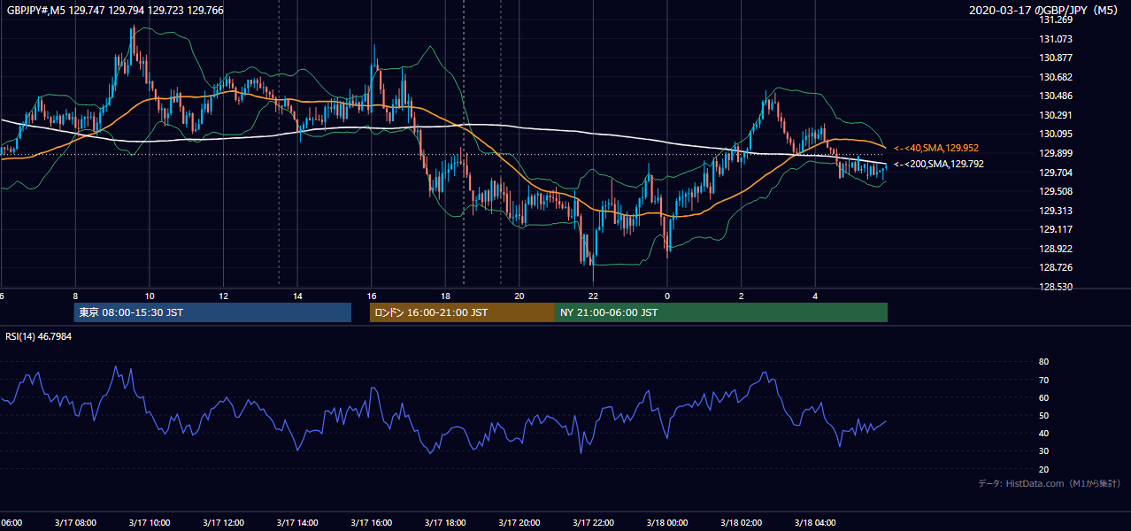Click price axis value 128.726
The height and width of the screenshot is (531, 1131).
pos(1055,267)
